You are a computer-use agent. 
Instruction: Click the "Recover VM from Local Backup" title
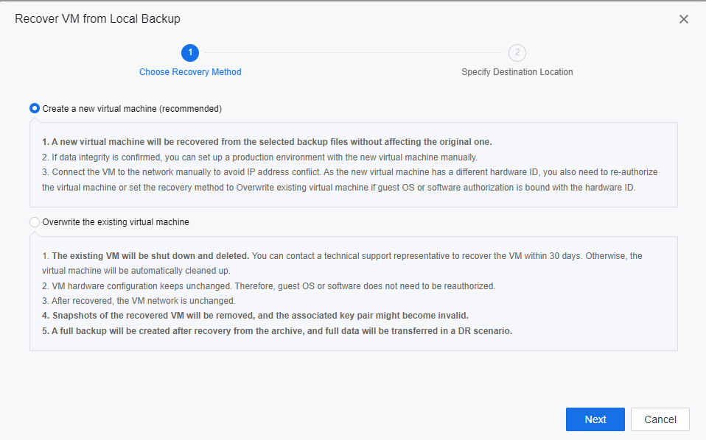click(x=97, y=18)
